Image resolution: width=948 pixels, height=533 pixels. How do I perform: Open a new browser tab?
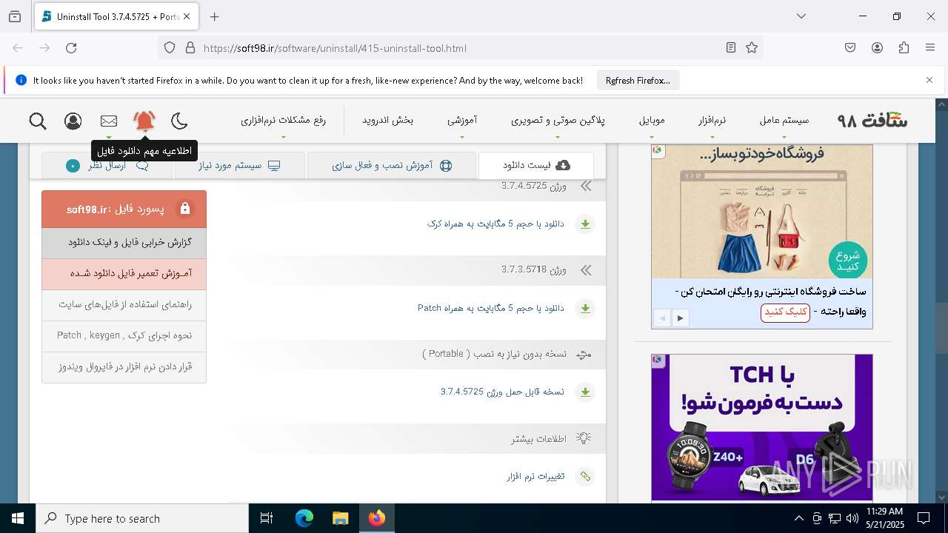[x=214, y=16]
